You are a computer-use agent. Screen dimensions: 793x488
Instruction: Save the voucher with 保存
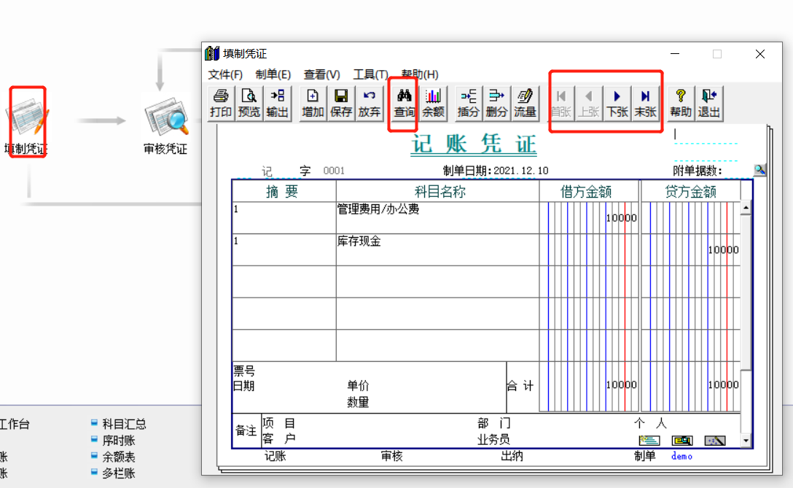coord(341,104)
